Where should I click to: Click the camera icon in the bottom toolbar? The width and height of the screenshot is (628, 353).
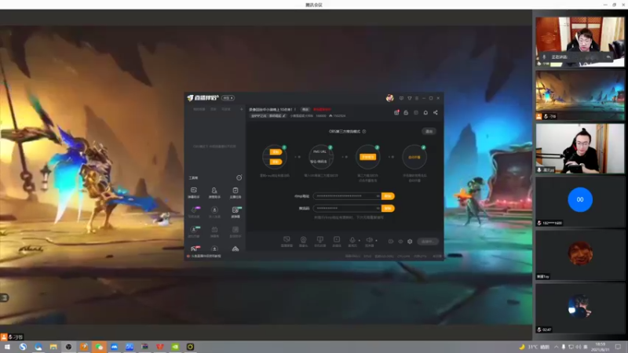[x=304, y=241]
